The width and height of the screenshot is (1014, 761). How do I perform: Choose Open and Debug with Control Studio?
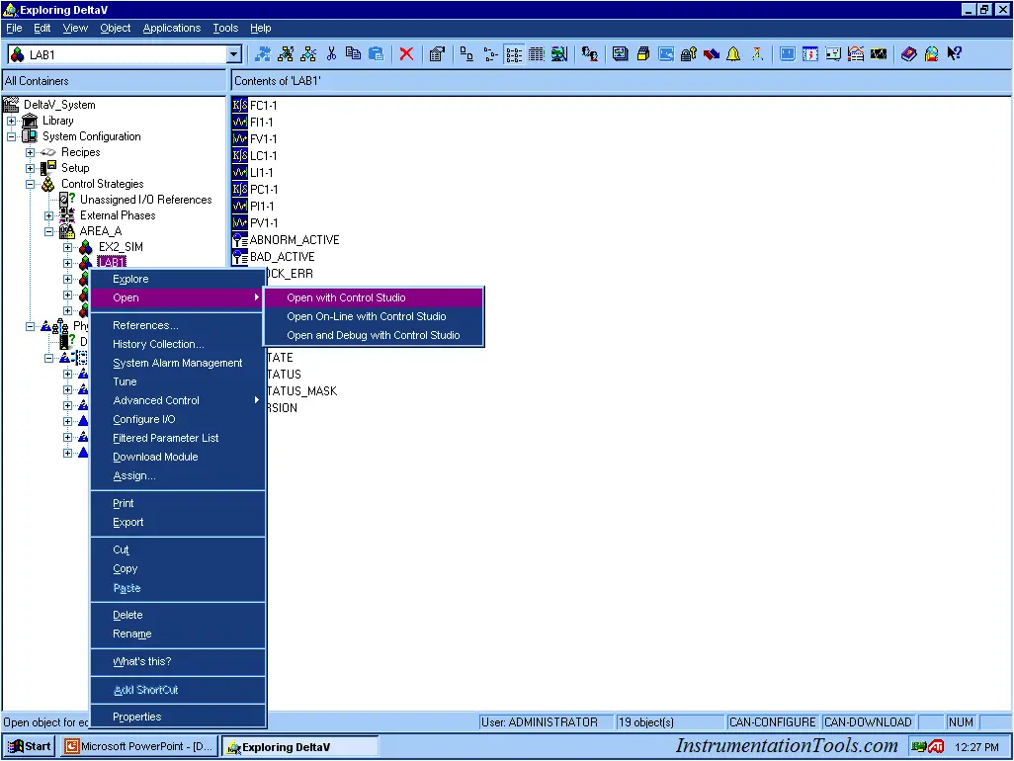pyautogui.click(x=374, y=335)
